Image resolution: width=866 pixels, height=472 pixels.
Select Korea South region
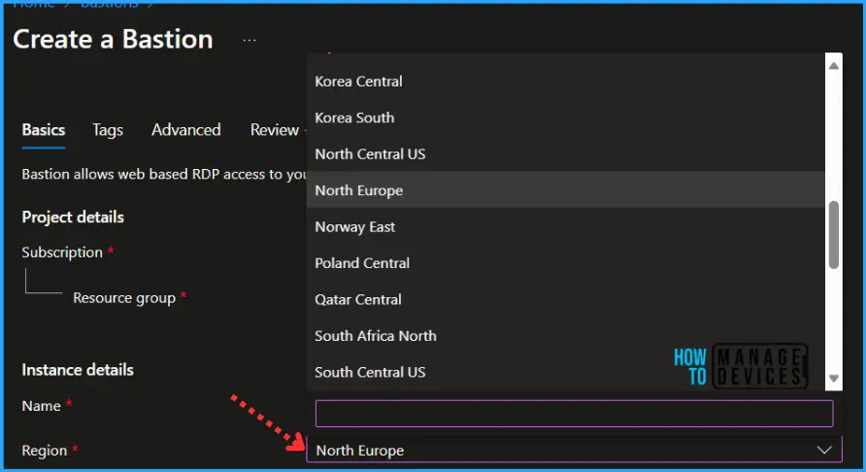tap(566, 118)
